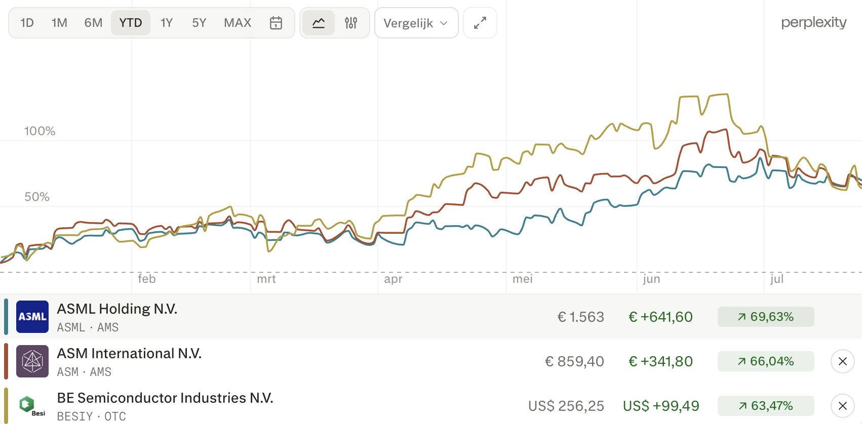862x424 pixels.
Task: Click the ASML Holding logo icon
Action: [32, 317]
